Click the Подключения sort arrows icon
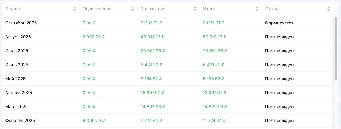This screenshot has height=129, width=341. pos(133,9)
